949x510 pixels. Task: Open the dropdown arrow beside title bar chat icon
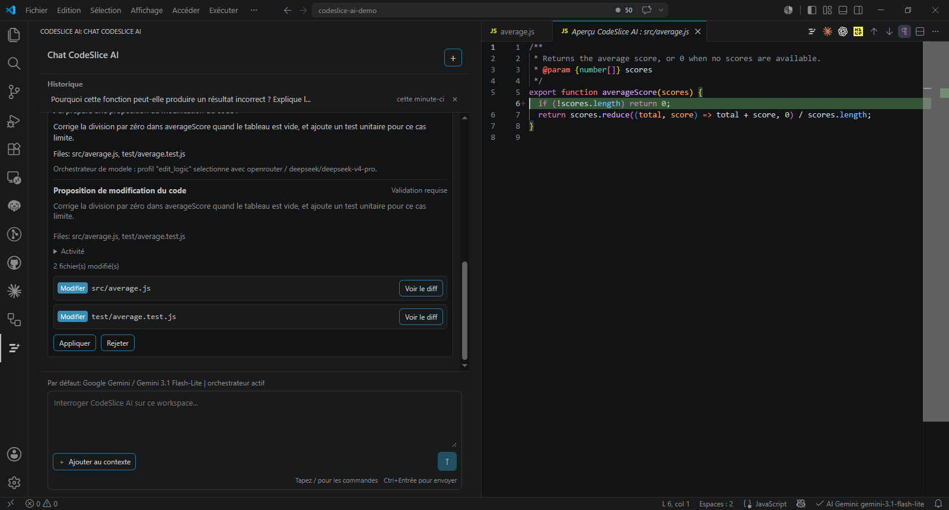click(661, 10)
